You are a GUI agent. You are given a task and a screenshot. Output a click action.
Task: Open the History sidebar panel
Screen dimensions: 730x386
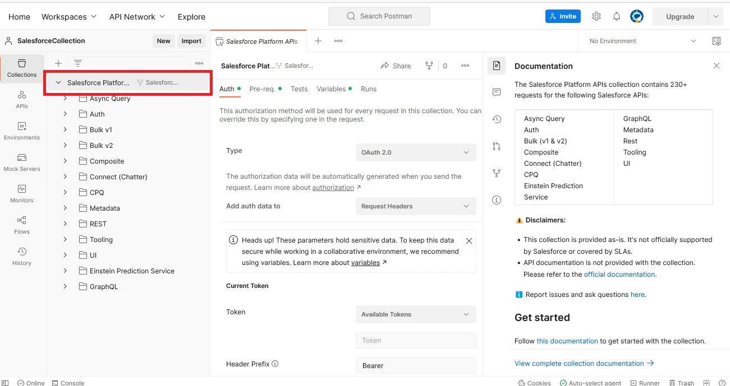(22, 256)
